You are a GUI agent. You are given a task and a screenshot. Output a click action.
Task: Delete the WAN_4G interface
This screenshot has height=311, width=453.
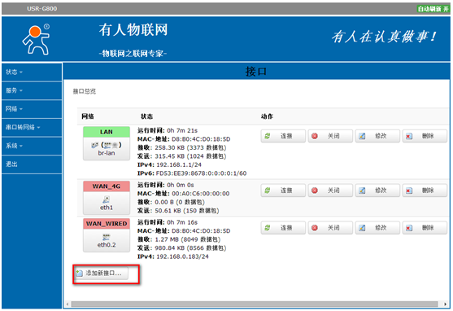[x=425, y=191]
